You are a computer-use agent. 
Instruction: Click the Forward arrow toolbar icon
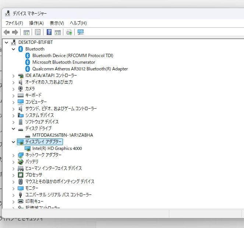(x=15, y=32)
